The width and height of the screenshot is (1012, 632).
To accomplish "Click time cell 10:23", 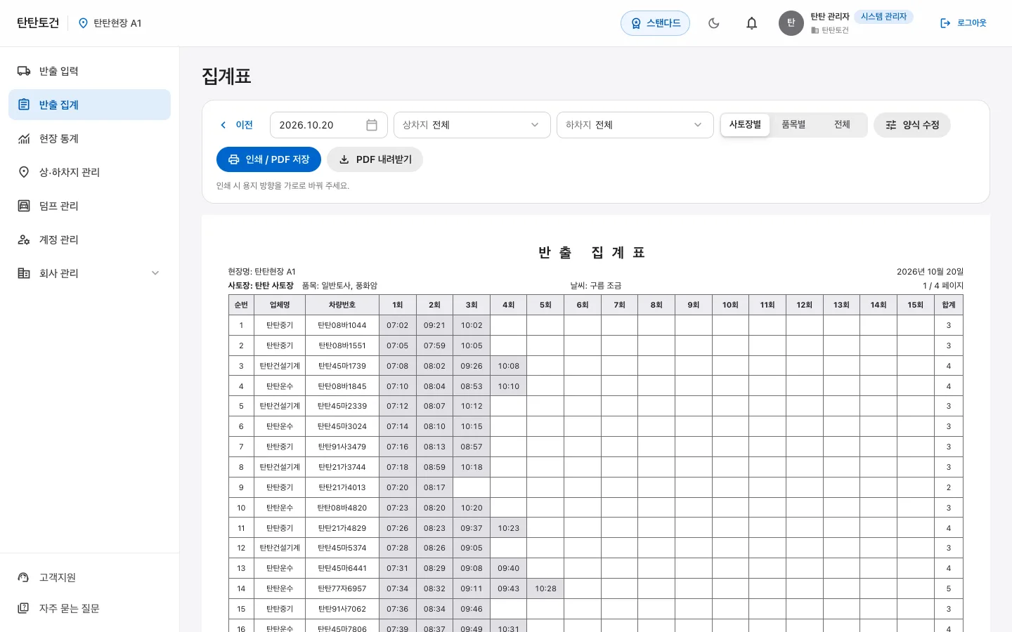I will pos(509,528).
